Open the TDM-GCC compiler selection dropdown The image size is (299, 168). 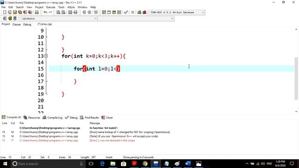pyautogui.click(x=178, y=13)
